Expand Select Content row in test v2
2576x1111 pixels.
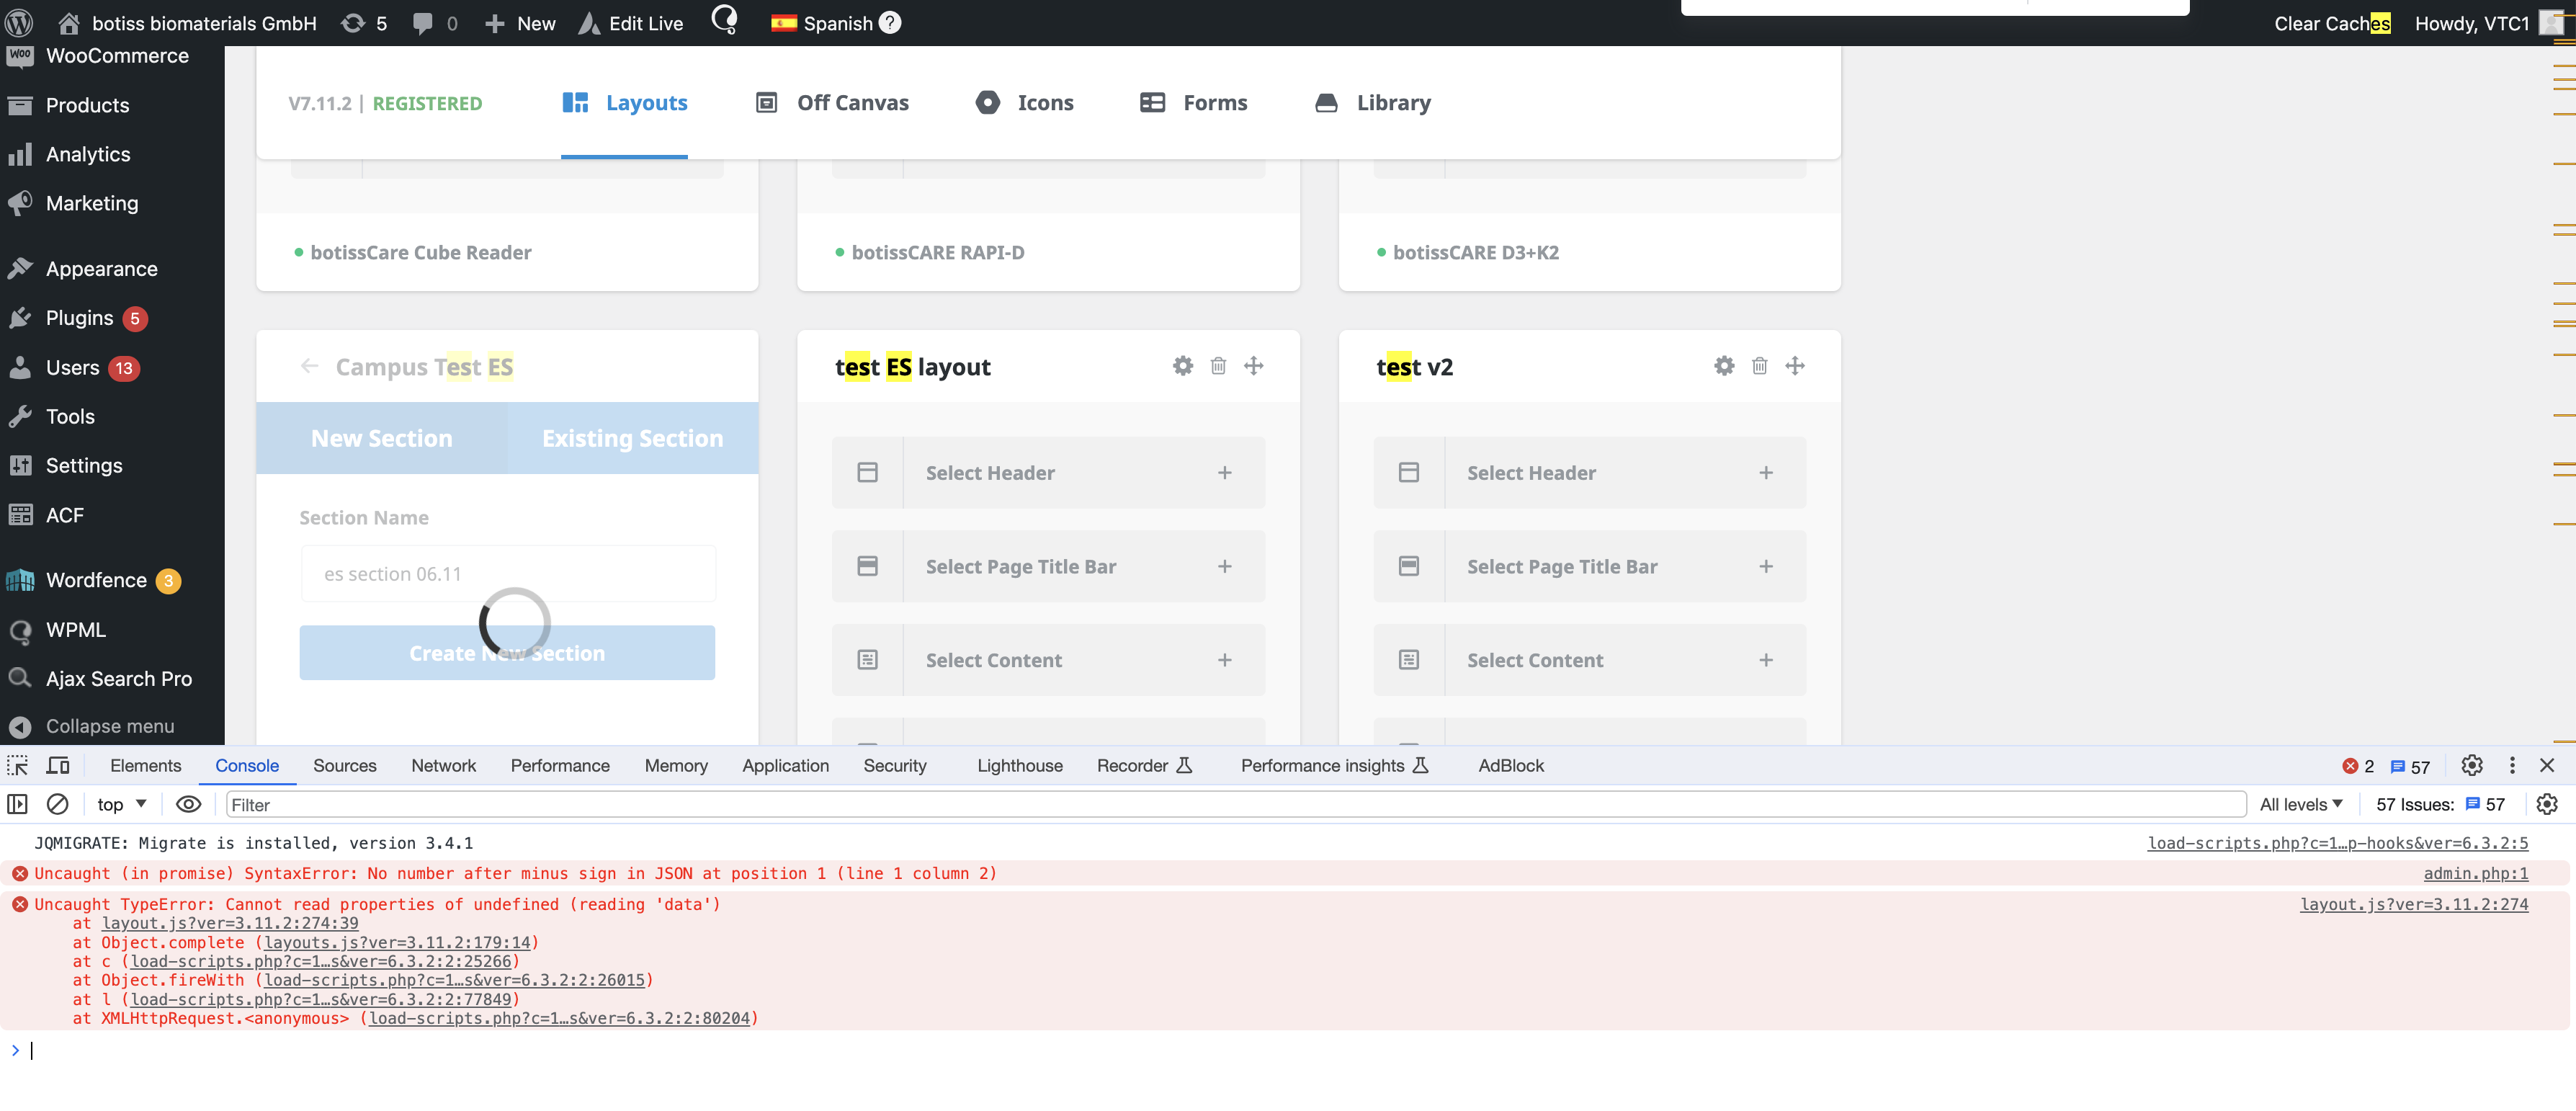click(x=1589, y=660)
